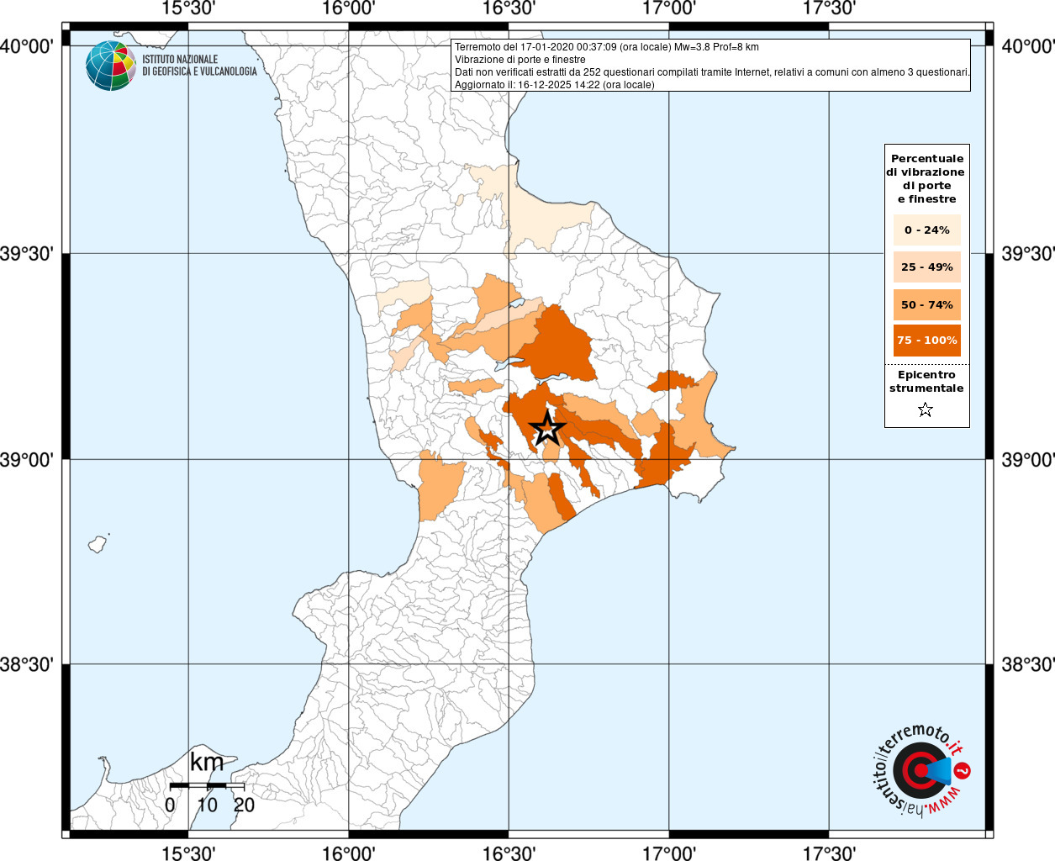1055x861 pixels.
Task: Click the bottom axis label 17°30'
Action: (829, 853)
